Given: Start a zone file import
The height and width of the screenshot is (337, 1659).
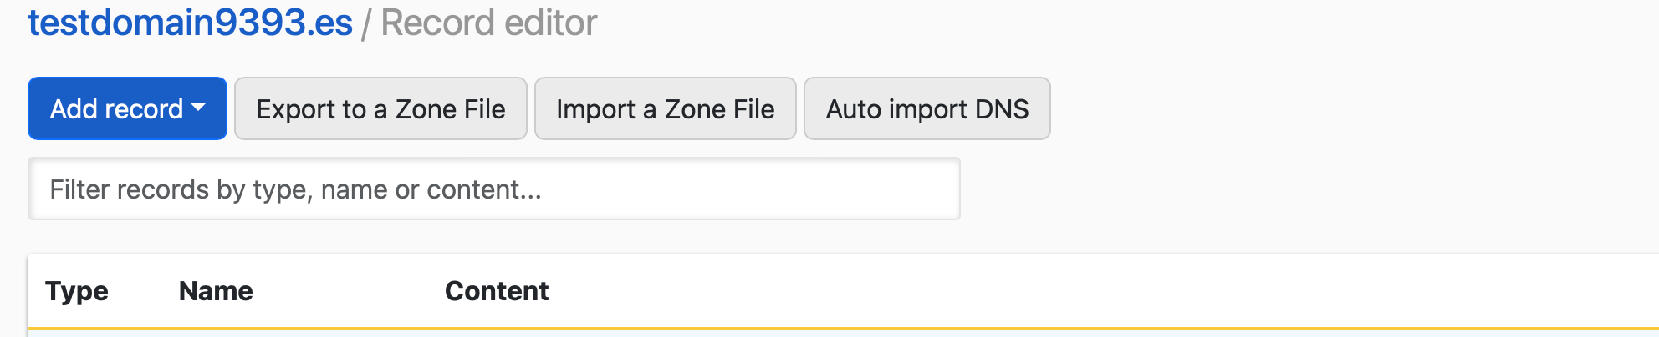Looking at the screenshot, I should [665, 108].
